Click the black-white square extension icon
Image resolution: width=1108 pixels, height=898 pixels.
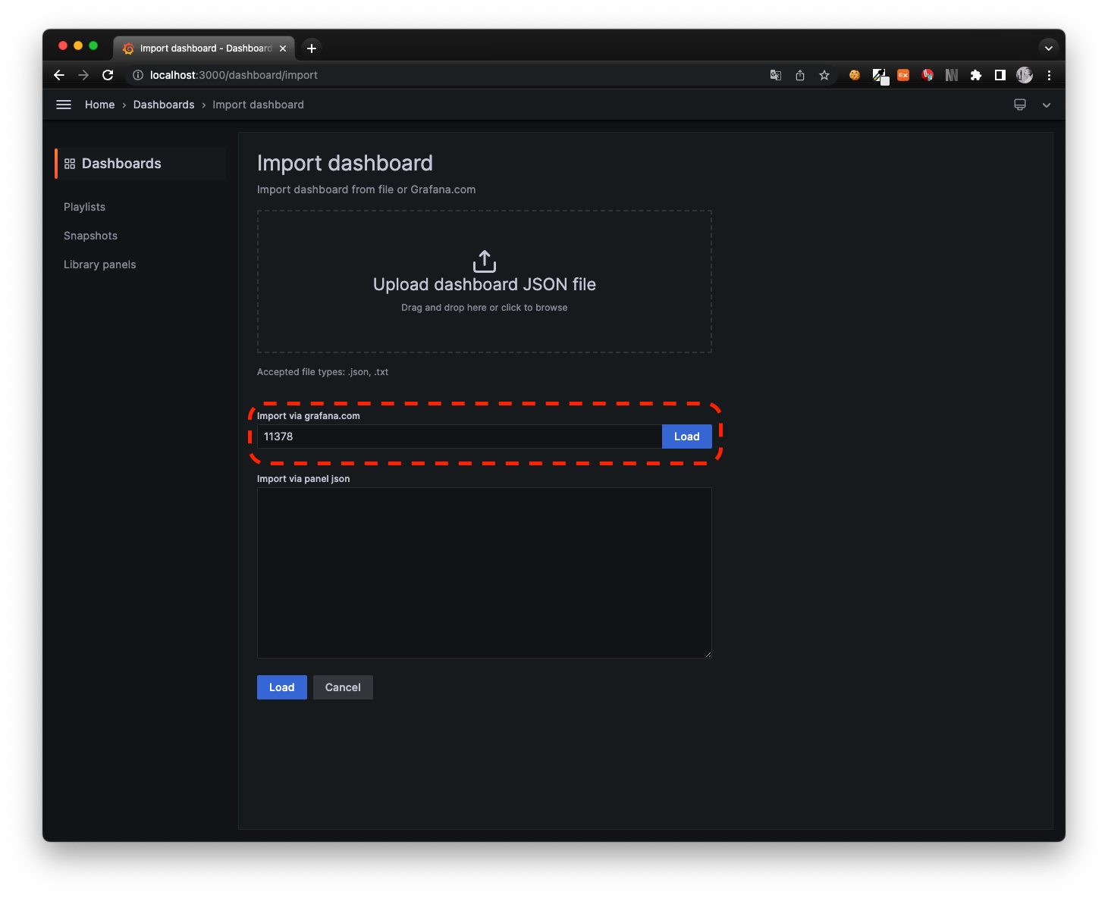tap(880, 76)
